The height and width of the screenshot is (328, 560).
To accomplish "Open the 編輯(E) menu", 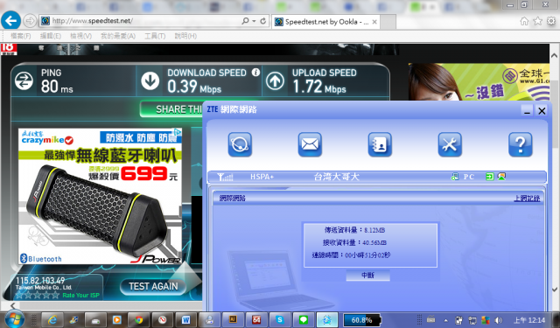I will click(x=51, y=36).
